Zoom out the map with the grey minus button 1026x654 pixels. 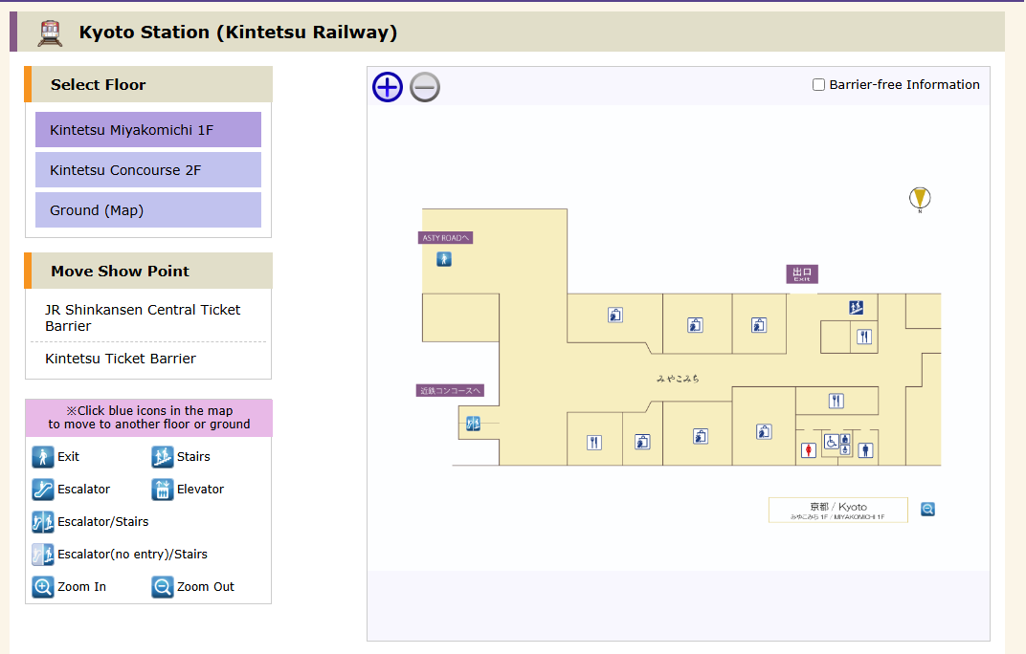coord(425,87)
